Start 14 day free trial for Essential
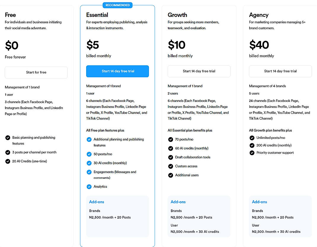The height and width of the screenshot is (247, 317). [117, 71]
